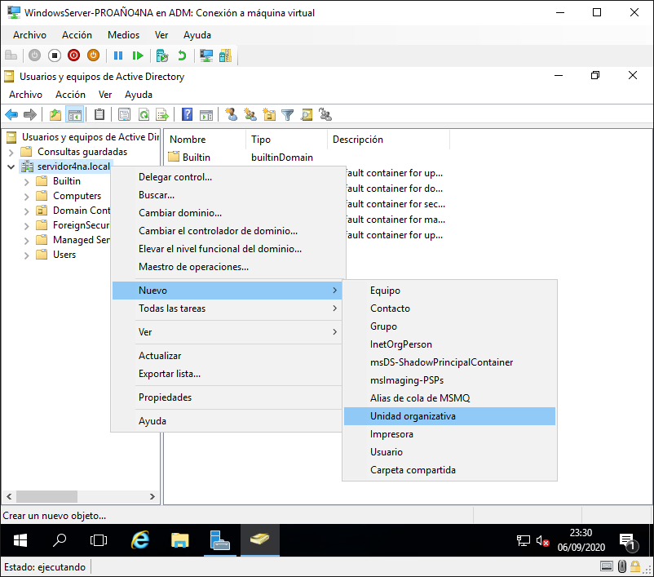Open Server Manager from the taskbar
This screenshot has width=654, height=577.
pos(220,540)
